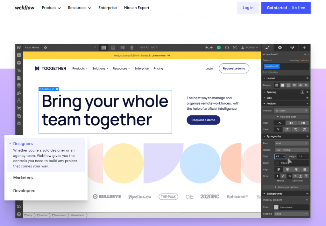Align text to center
This screenshot has width=326, height=226.
point(287,169)
